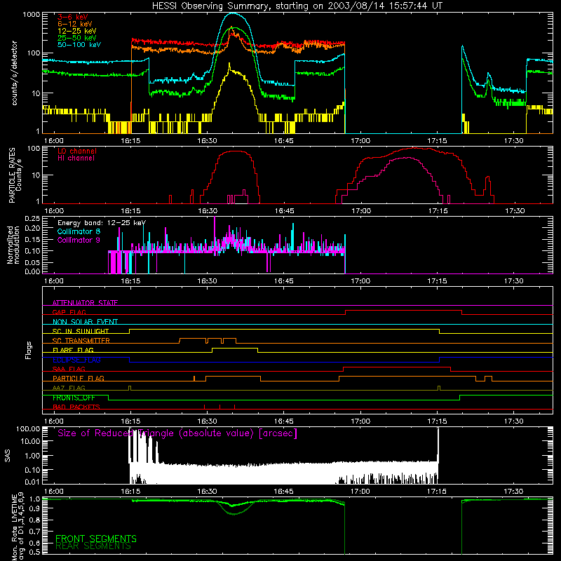Click the LO channel peak near 17:10
This screenshot has height=561, width=561.
[x=415, y=148]
